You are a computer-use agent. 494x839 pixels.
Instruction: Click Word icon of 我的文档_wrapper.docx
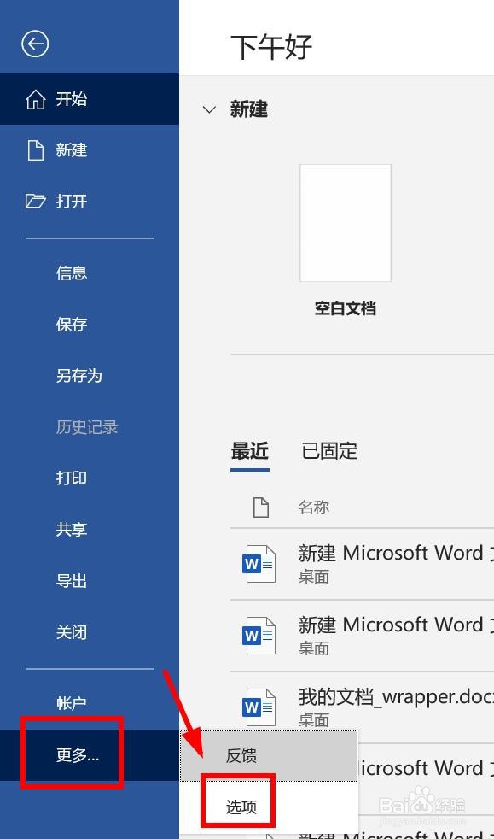tap(259, 707)
